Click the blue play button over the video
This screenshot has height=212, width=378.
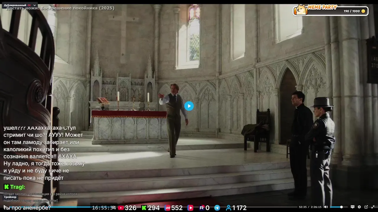pyautogui.click(x=189, y=106)
